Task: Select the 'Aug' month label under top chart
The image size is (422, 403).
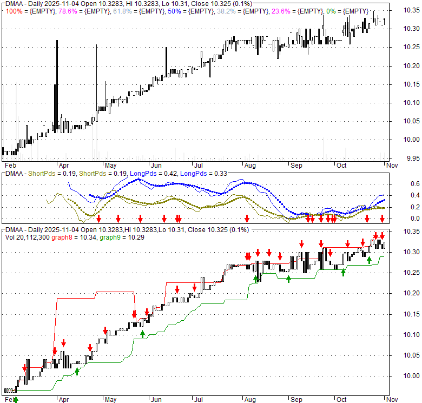Action: pyautogui.click(x=250, y=165)
